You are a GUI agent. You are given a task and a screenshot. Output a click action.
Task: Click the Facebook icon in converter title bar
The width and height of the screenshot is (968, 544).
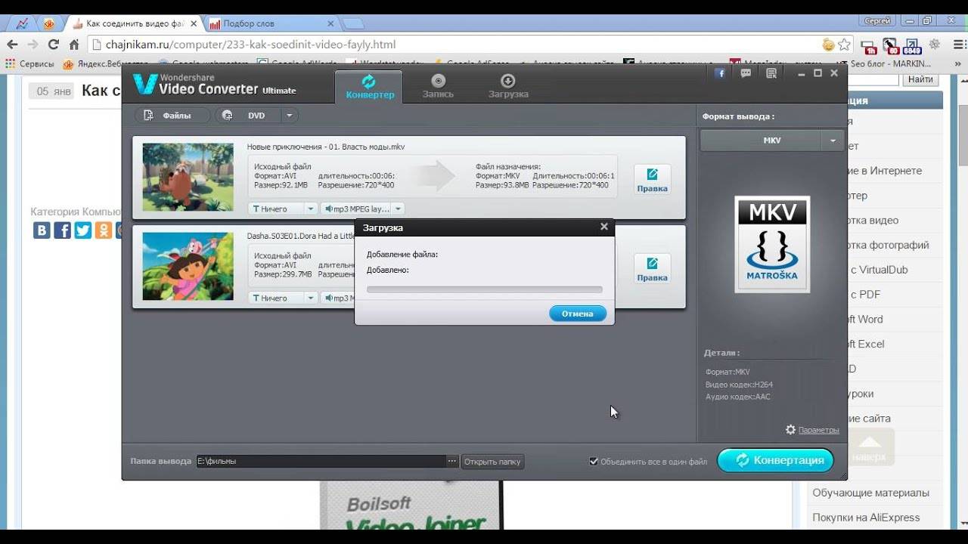tap(720, 73)
